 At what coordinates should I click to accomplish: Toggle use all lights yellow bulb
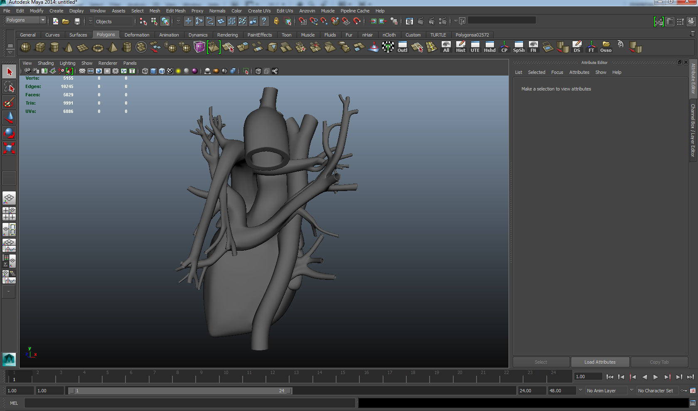click(x=178, y=71)
